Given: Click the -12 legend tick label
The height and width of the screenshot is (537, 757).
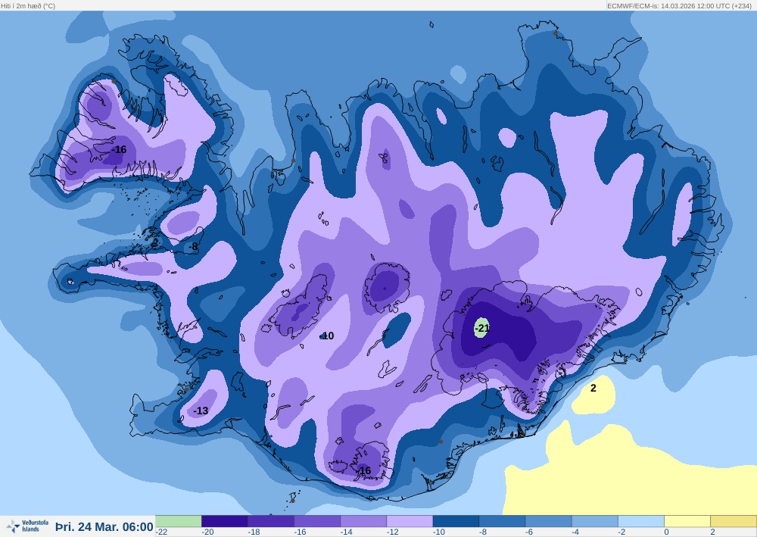Looking at the screenshot, I should click(x=392, y=532).
